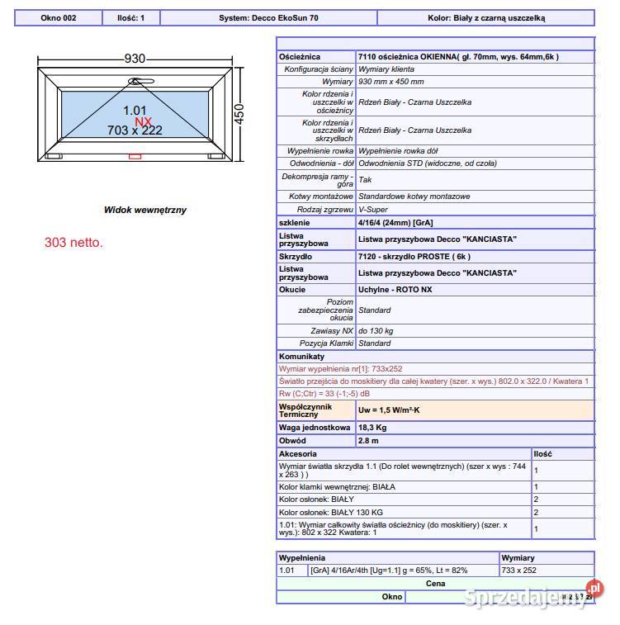This screenshot has width=620, height=625.
Task: Click the '7120 - skrzydło PROSTE ( 6k )' value
Action: tap(414, 257)
